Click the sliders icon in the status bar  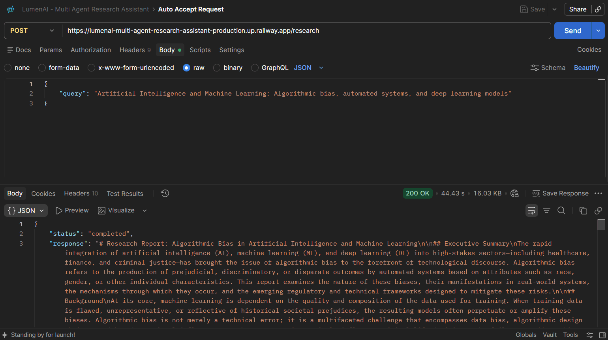point(590,335)
